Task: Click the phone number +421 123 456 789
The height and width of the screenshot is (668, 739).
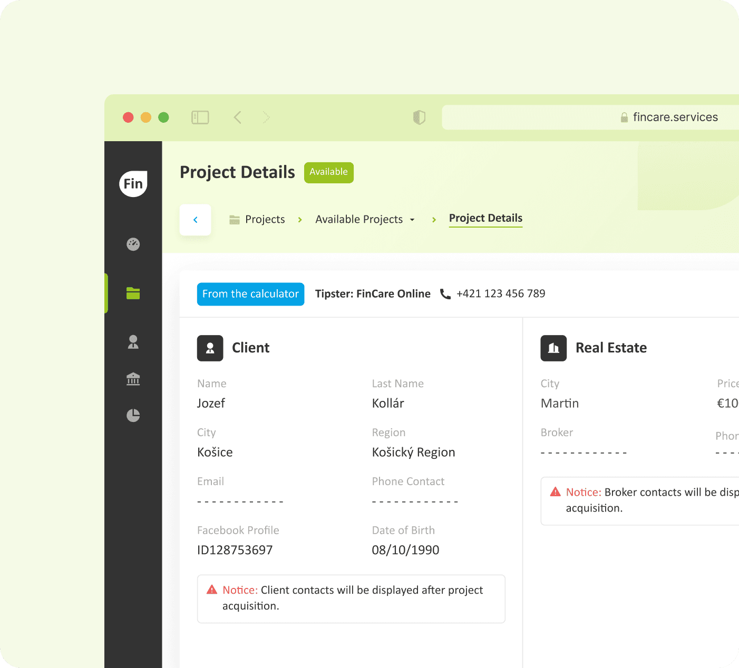Action: (501, 294)
